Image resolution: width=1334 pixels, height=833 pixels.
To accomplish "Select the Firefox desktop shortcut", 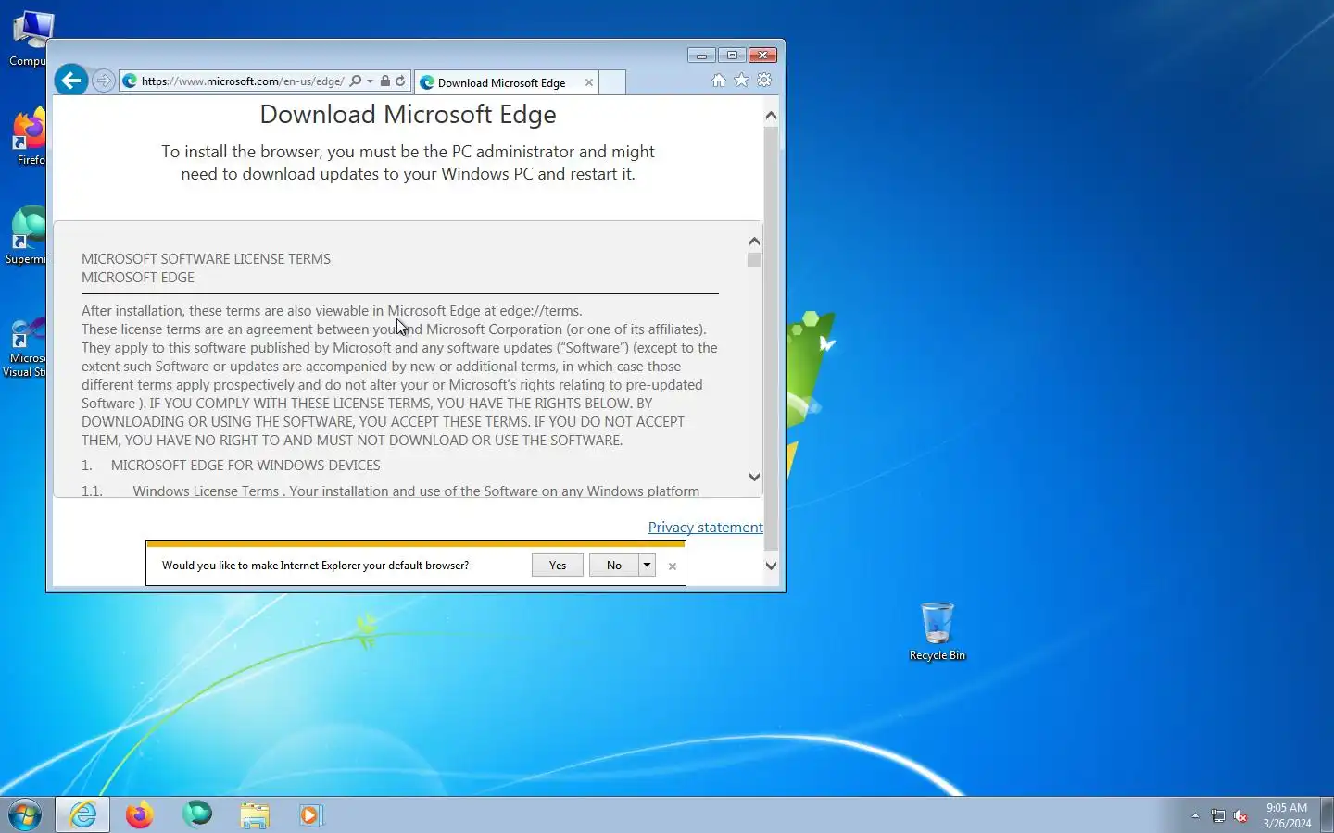I will coord(28,137).
